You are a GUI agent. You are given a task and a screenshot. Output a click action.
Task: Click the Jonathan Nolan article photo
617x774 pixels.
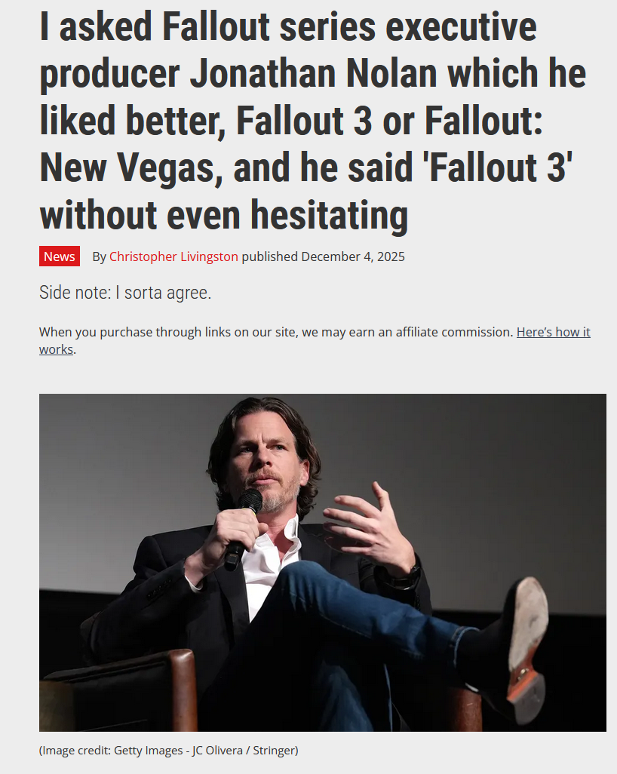(x=322, y=562)
